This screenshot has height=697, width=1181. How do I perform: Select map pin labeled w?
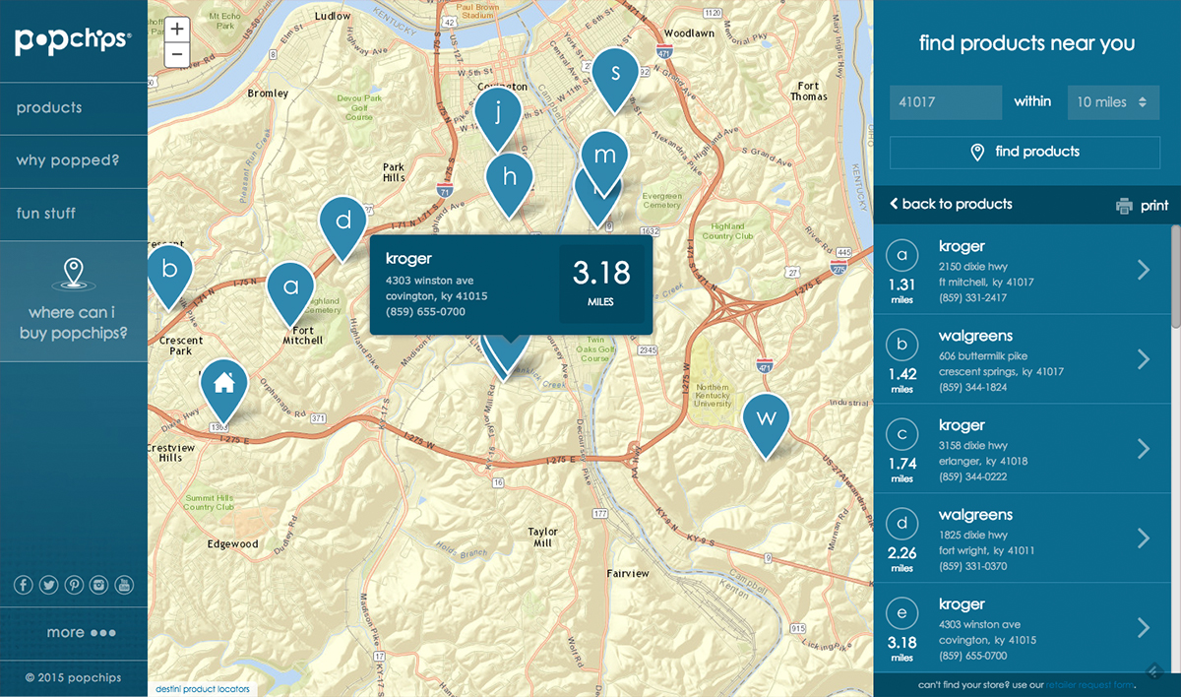[766, 418]
